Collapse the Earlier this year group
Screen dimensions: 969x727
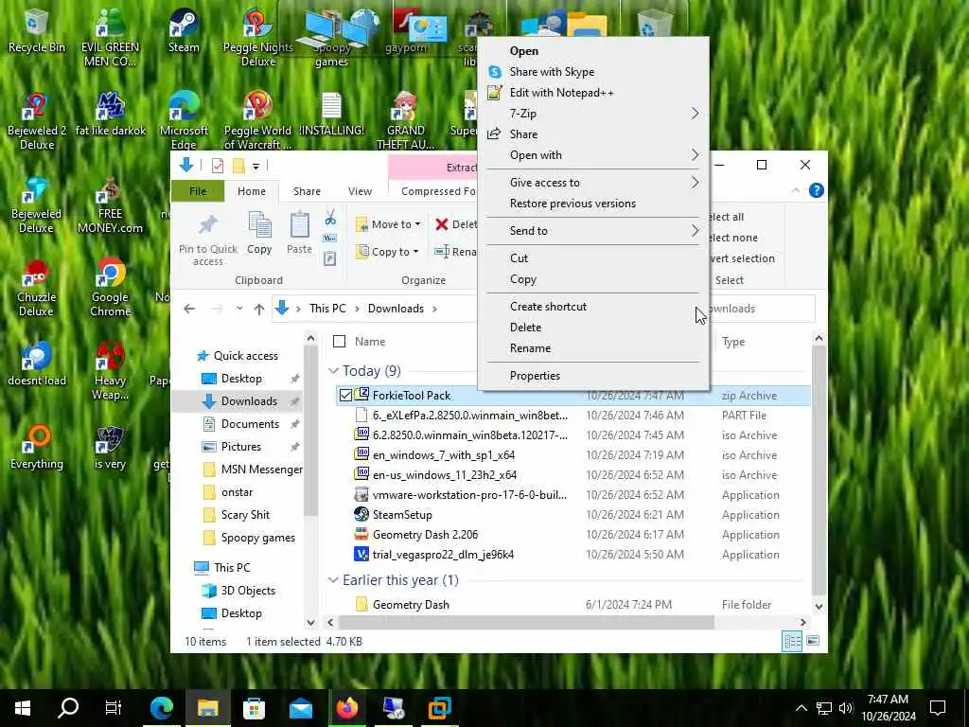[334, 580]
